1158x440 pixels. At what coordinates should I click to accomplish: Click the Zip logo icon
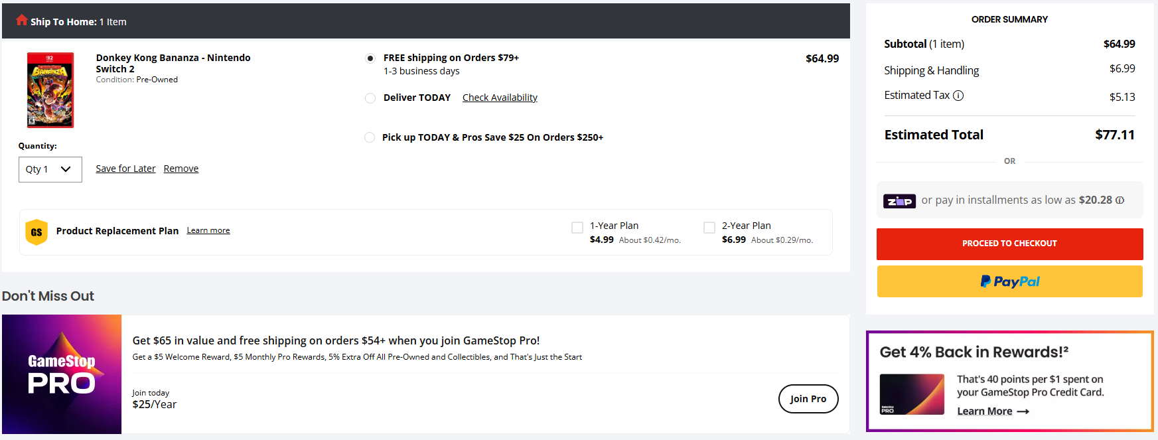pos(899,201)
